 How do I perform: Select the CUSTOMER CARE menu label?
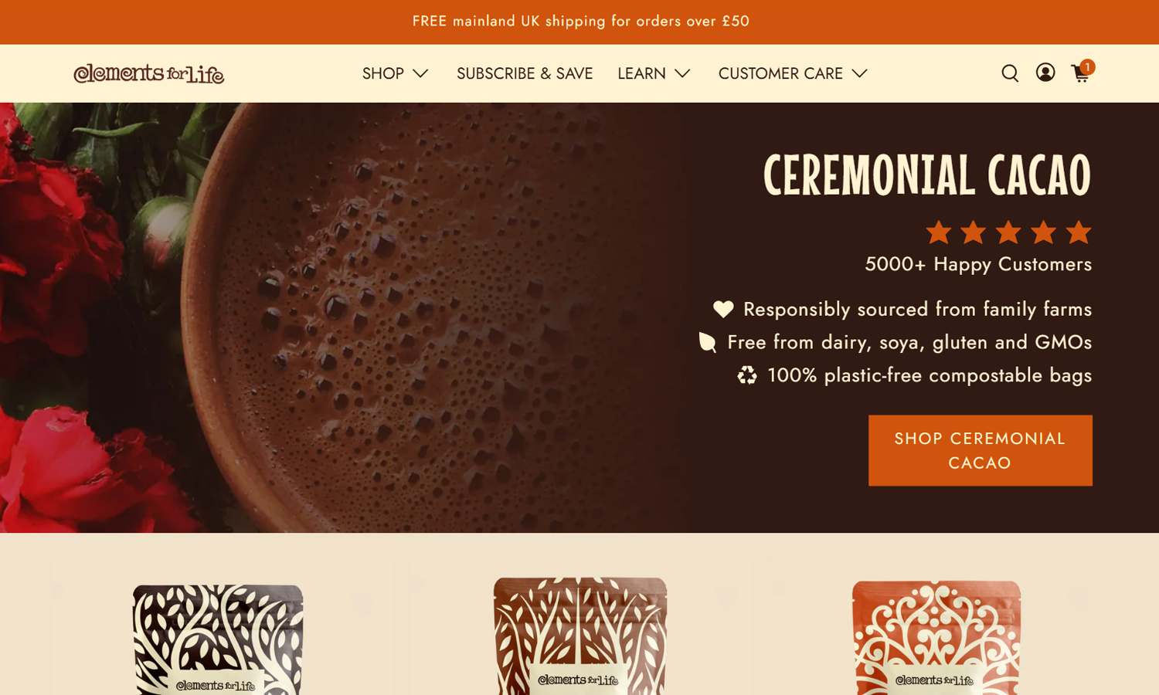pos(780,73)
